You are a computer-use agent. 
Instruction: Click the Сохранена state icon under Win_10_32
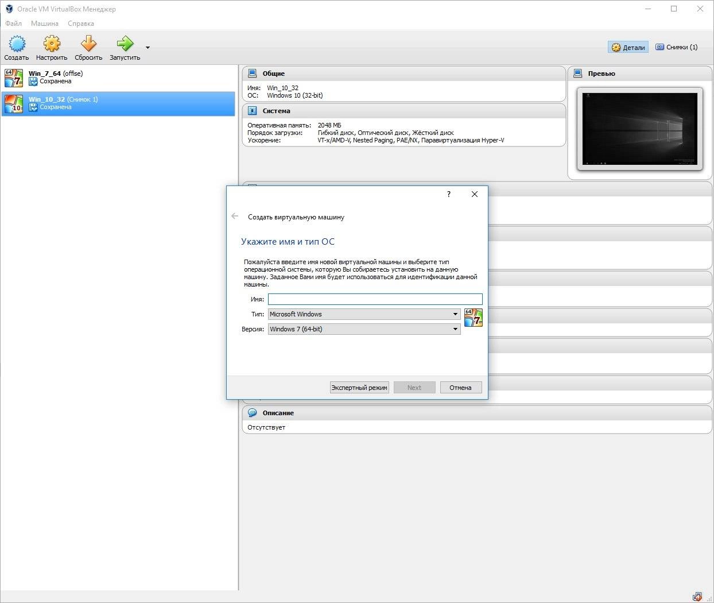[x=33, y=107]
